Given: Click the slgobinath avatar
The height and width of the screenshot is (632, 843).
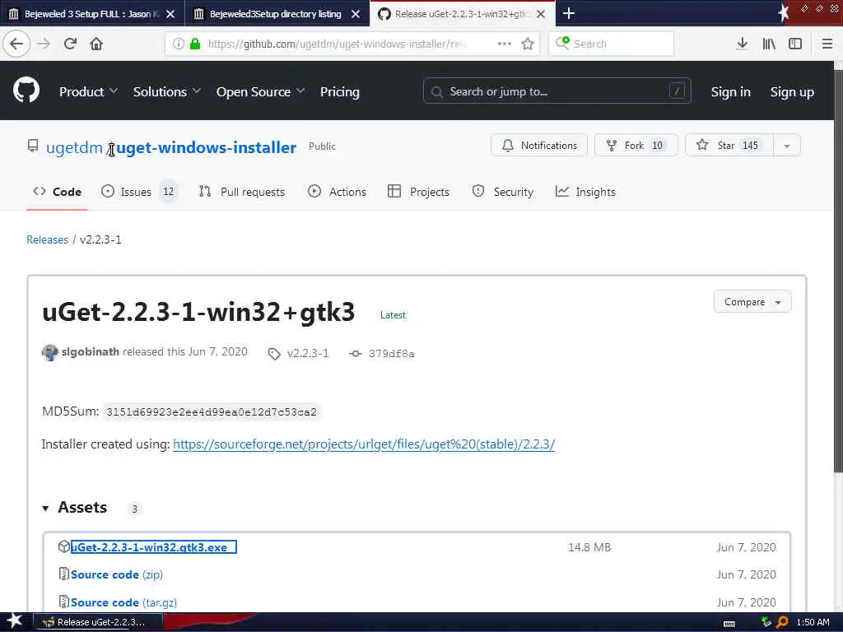Looking at the screenshot, I should coord(50,352).
